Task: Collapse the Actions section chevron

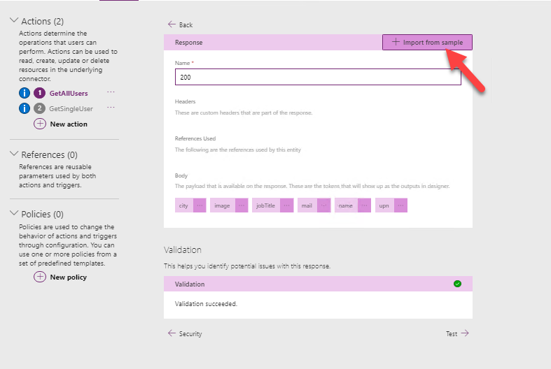Action: pos(14,20)
